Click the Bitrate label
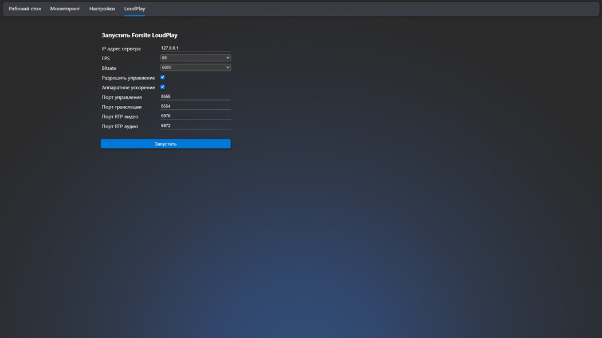602x338 pixels. (x=109, y=68)
